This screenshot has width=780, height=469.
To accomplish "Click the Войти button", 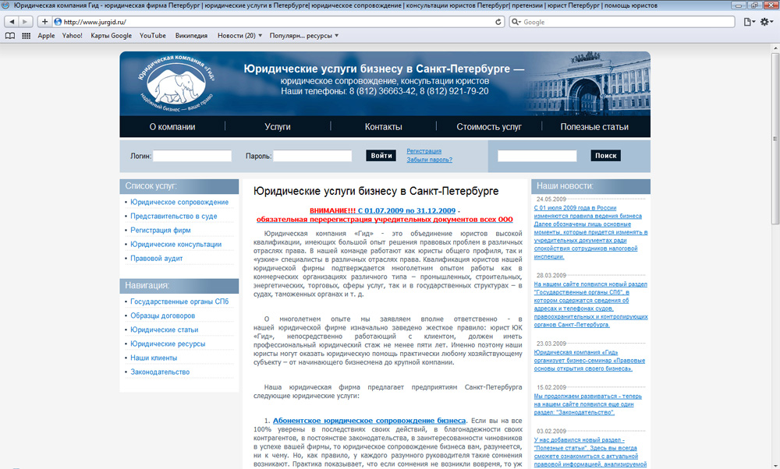I will (x=381, y=156).
